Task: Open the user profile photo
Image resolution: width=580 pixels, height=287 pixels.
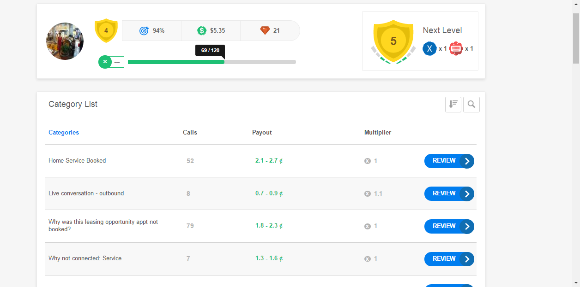Action: point(65,41)
